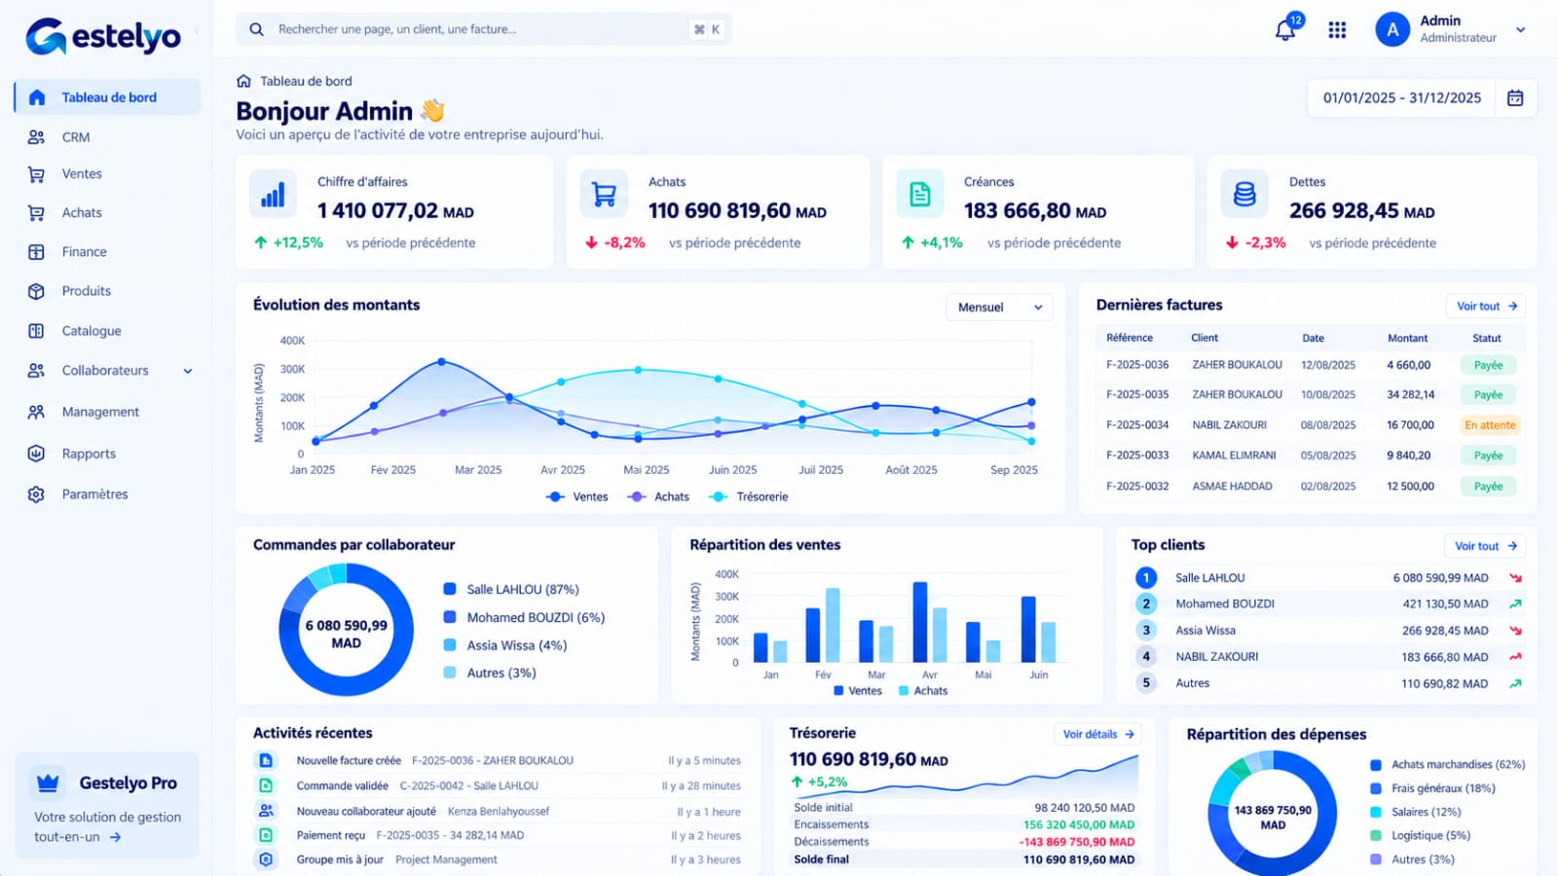Click the Dettes coins stack icon
1558x876 pixels.
pyautogui.click(x=1244, y=195)
